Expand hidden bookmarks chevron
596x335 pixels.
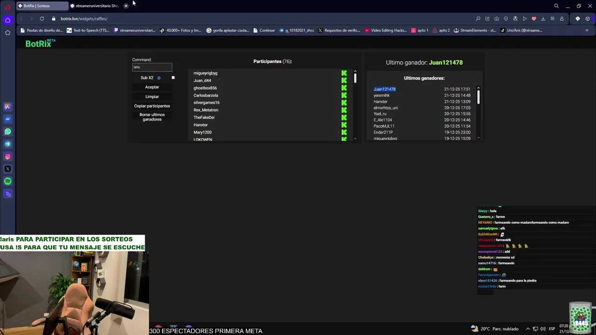[587, 30]
